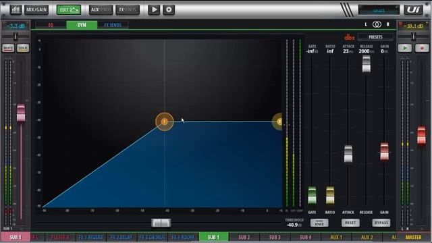Click the GATE -inf value
Image resolution: width=432 pixels, height=243 pixels.
pyautogui.click(x=312, y=51)
